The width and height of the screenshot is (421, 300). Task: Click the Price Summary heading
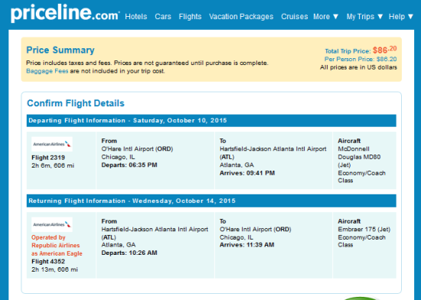60,51
